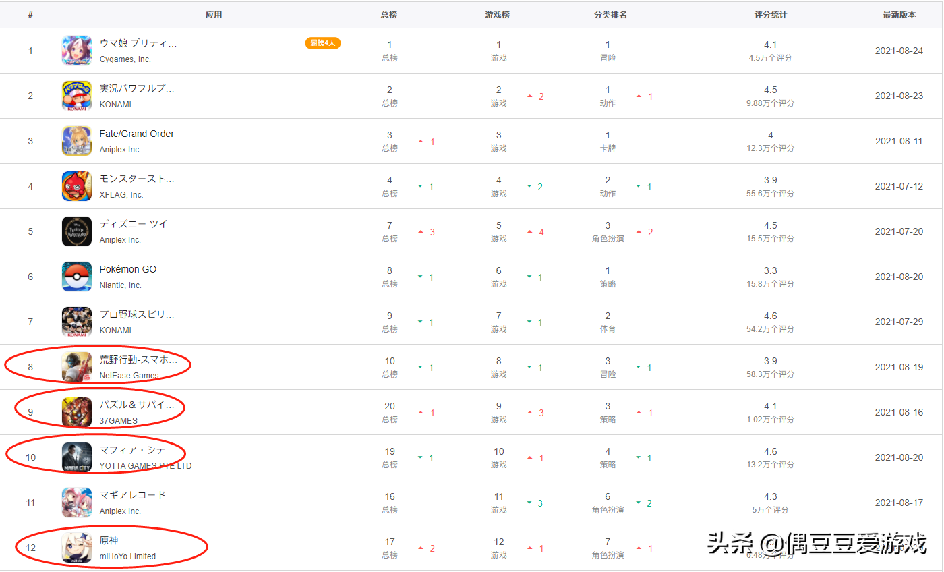Click the 4.5万个评分 rating count
This screenshot has height=572, width=944.
[771, 58]
